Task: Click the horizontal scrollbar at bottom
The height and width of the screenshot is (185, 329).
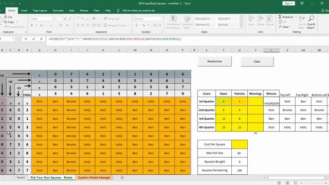Action: [296, 178]
